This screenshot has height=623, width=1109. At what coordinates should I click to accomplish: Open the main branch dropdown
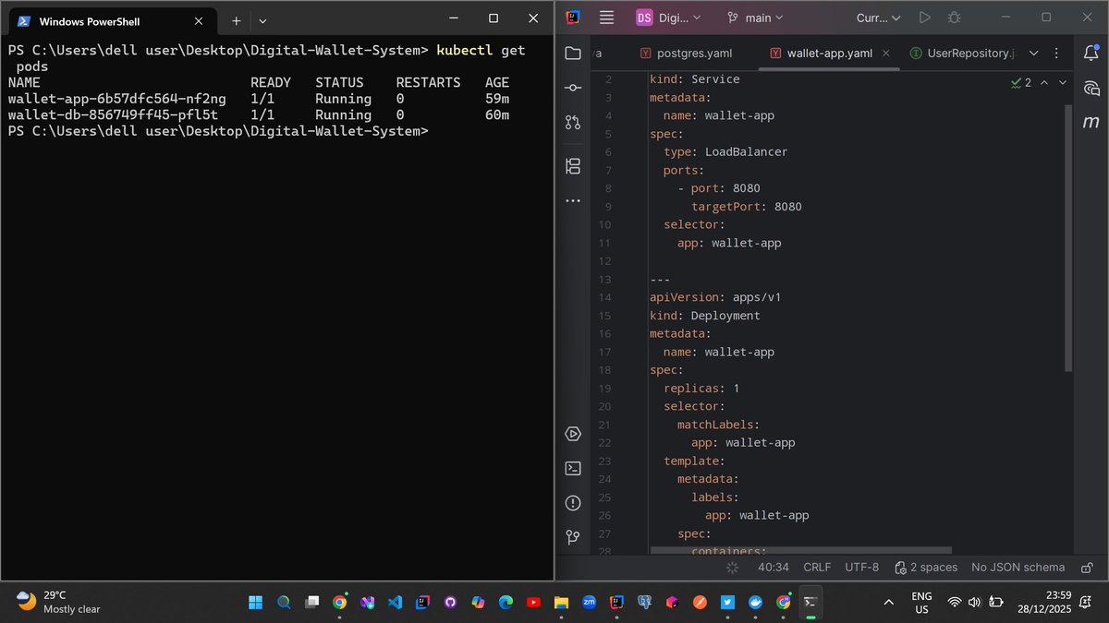[x=755, y=18]
